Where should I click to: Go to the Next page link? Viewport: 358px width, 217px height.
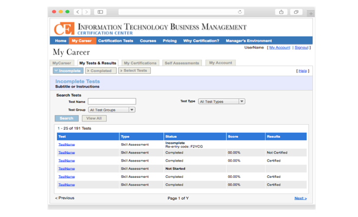[x=300, y=198]
